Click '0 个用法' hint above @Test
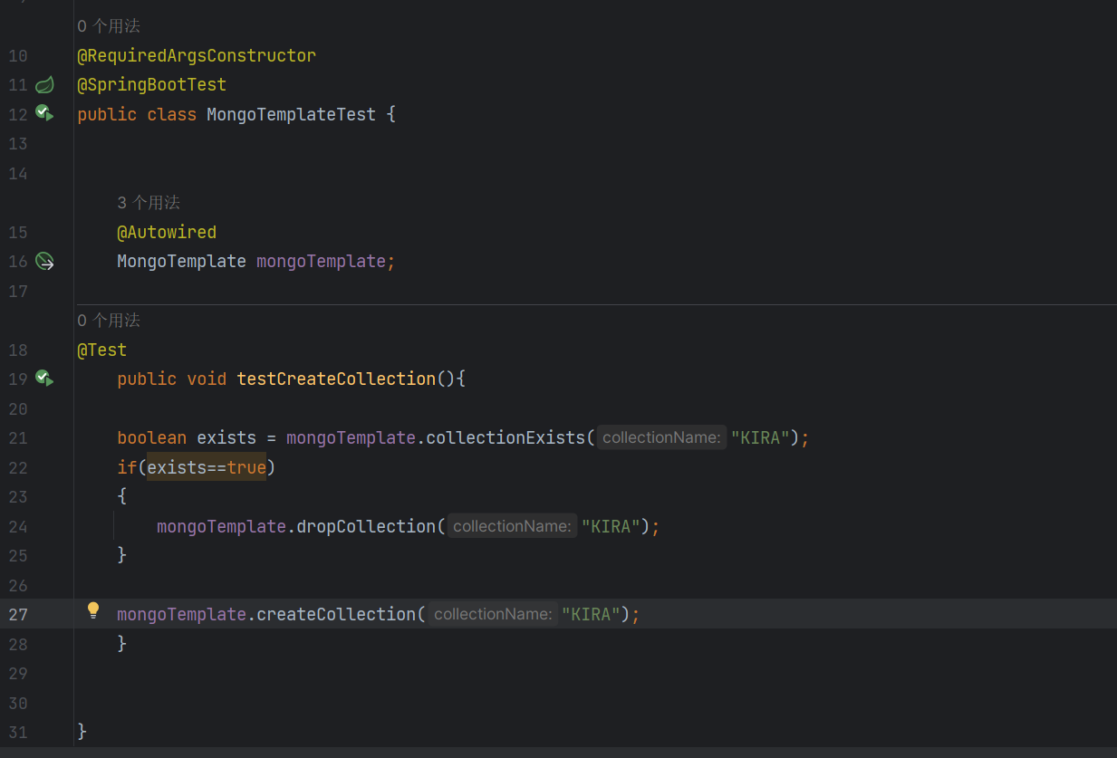 click(109, 320)
